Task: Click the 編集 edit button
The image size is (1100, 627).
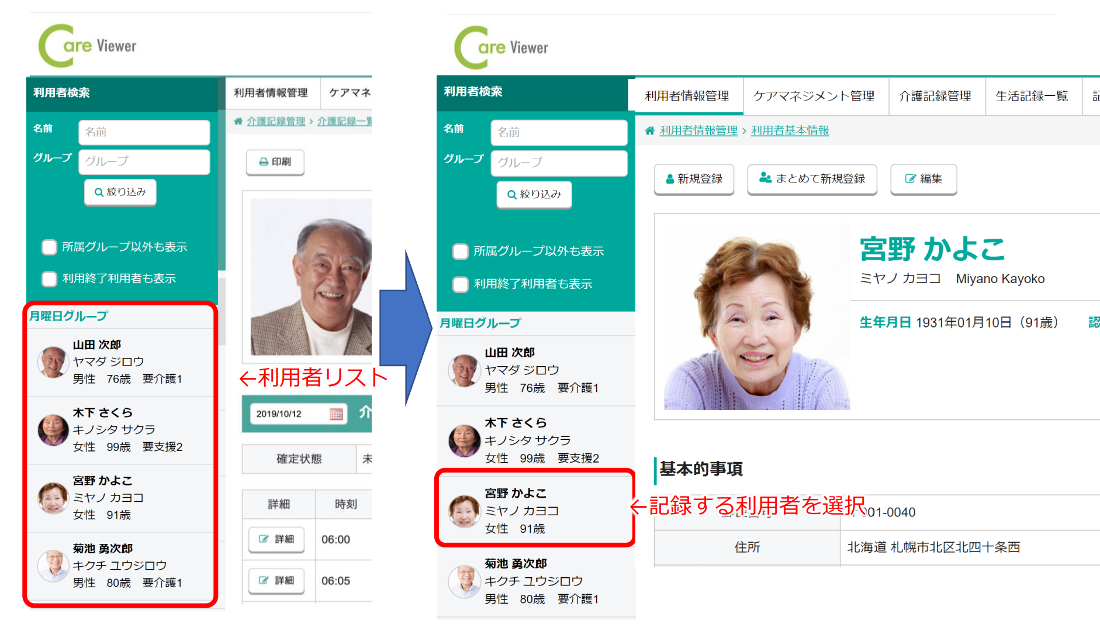Action: point(923,179)
